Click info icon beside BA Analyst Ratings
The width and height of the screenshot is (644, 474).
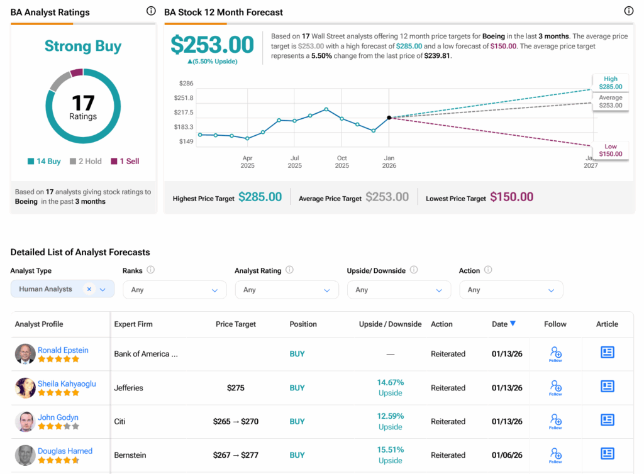[x=150, y=11]
